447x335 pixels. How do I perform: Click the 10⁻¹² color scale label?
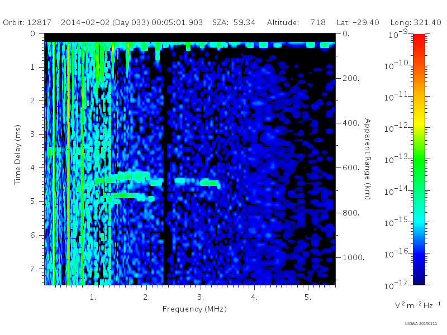(x=397, y=128)
